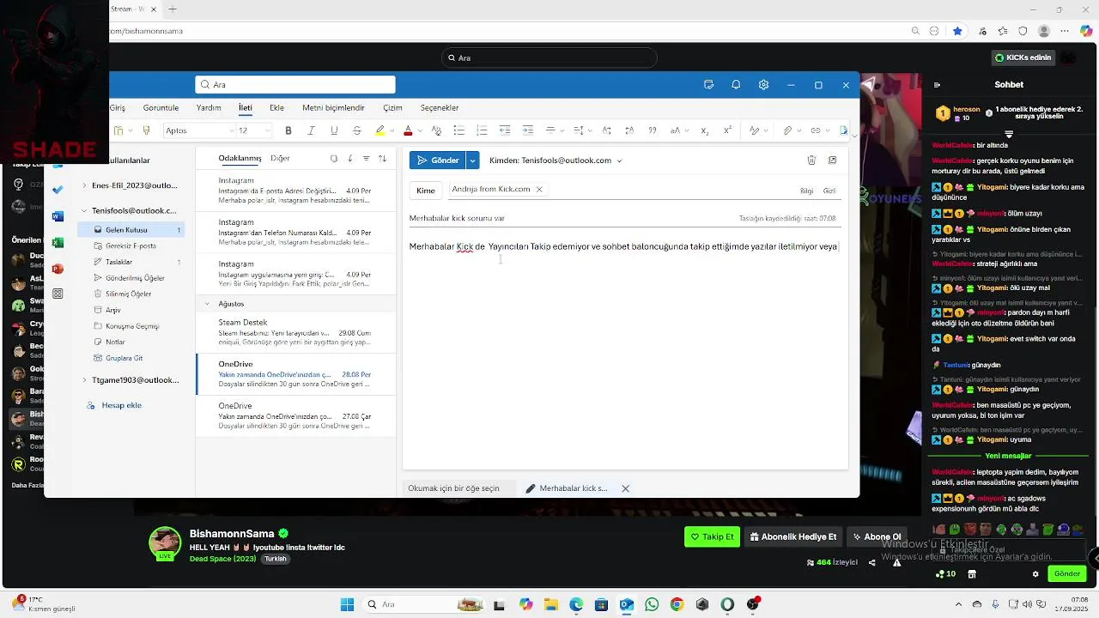Open WhatsApp from the Windows taskbar
This screenshot has height=618, width=1099.
pos(652,604)
